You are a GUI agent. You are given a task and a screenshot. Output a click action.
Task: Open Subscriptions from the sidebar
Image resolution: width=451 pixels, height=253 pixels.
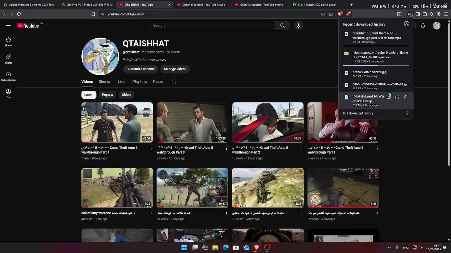point(8,76)
